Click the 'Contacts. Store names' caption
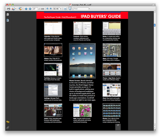Screen dimensions: 161x138 pyautogui.click(x=82, y=38)
